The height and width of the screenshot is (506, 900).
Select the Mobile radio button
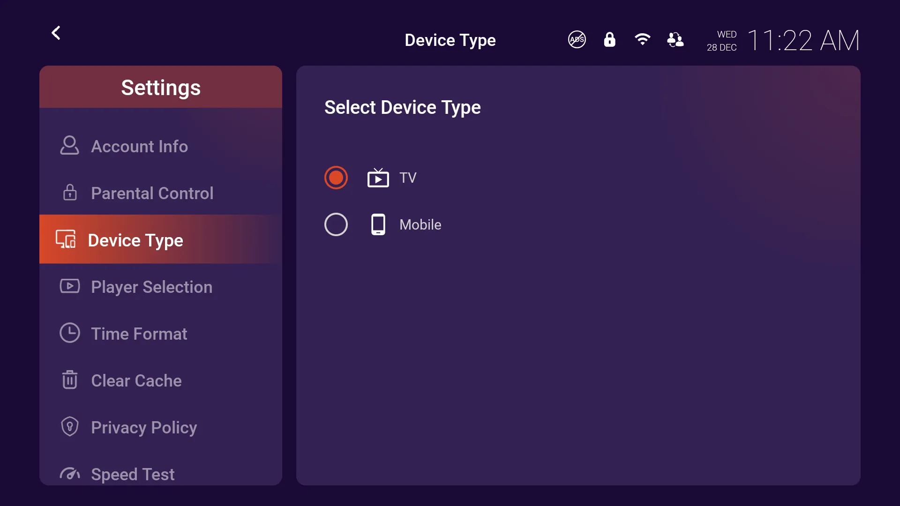pos(336,224)
